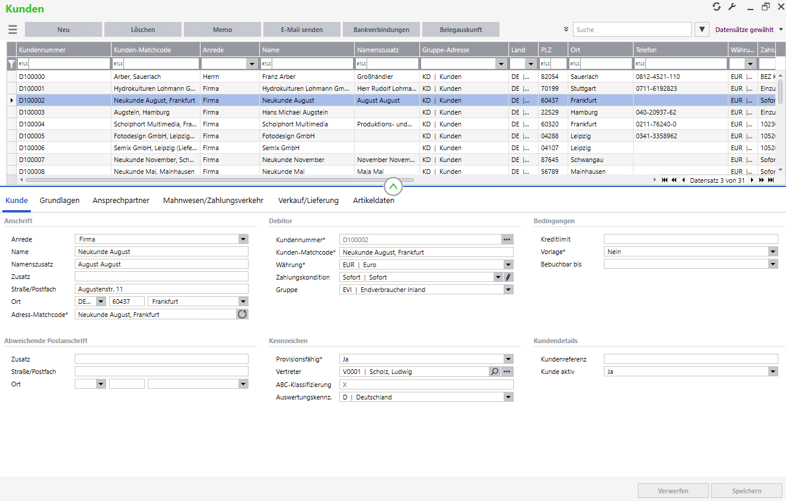Click the Neu button
Viewport: 786px width, 501px height.
click(x=63, y=30)
